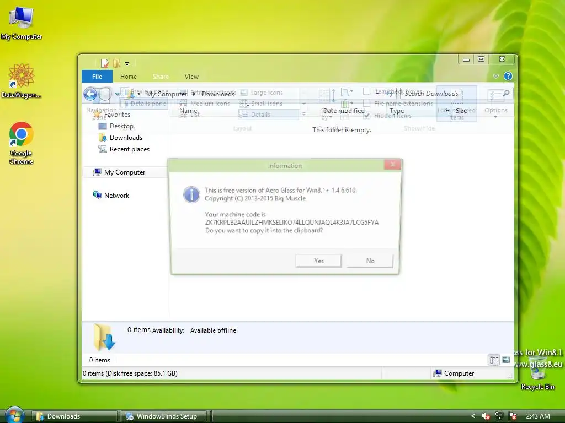The image size is (565, 423).
Task: Click the Downloads folder icon under Favorites
Action: [x=103, y=137]
